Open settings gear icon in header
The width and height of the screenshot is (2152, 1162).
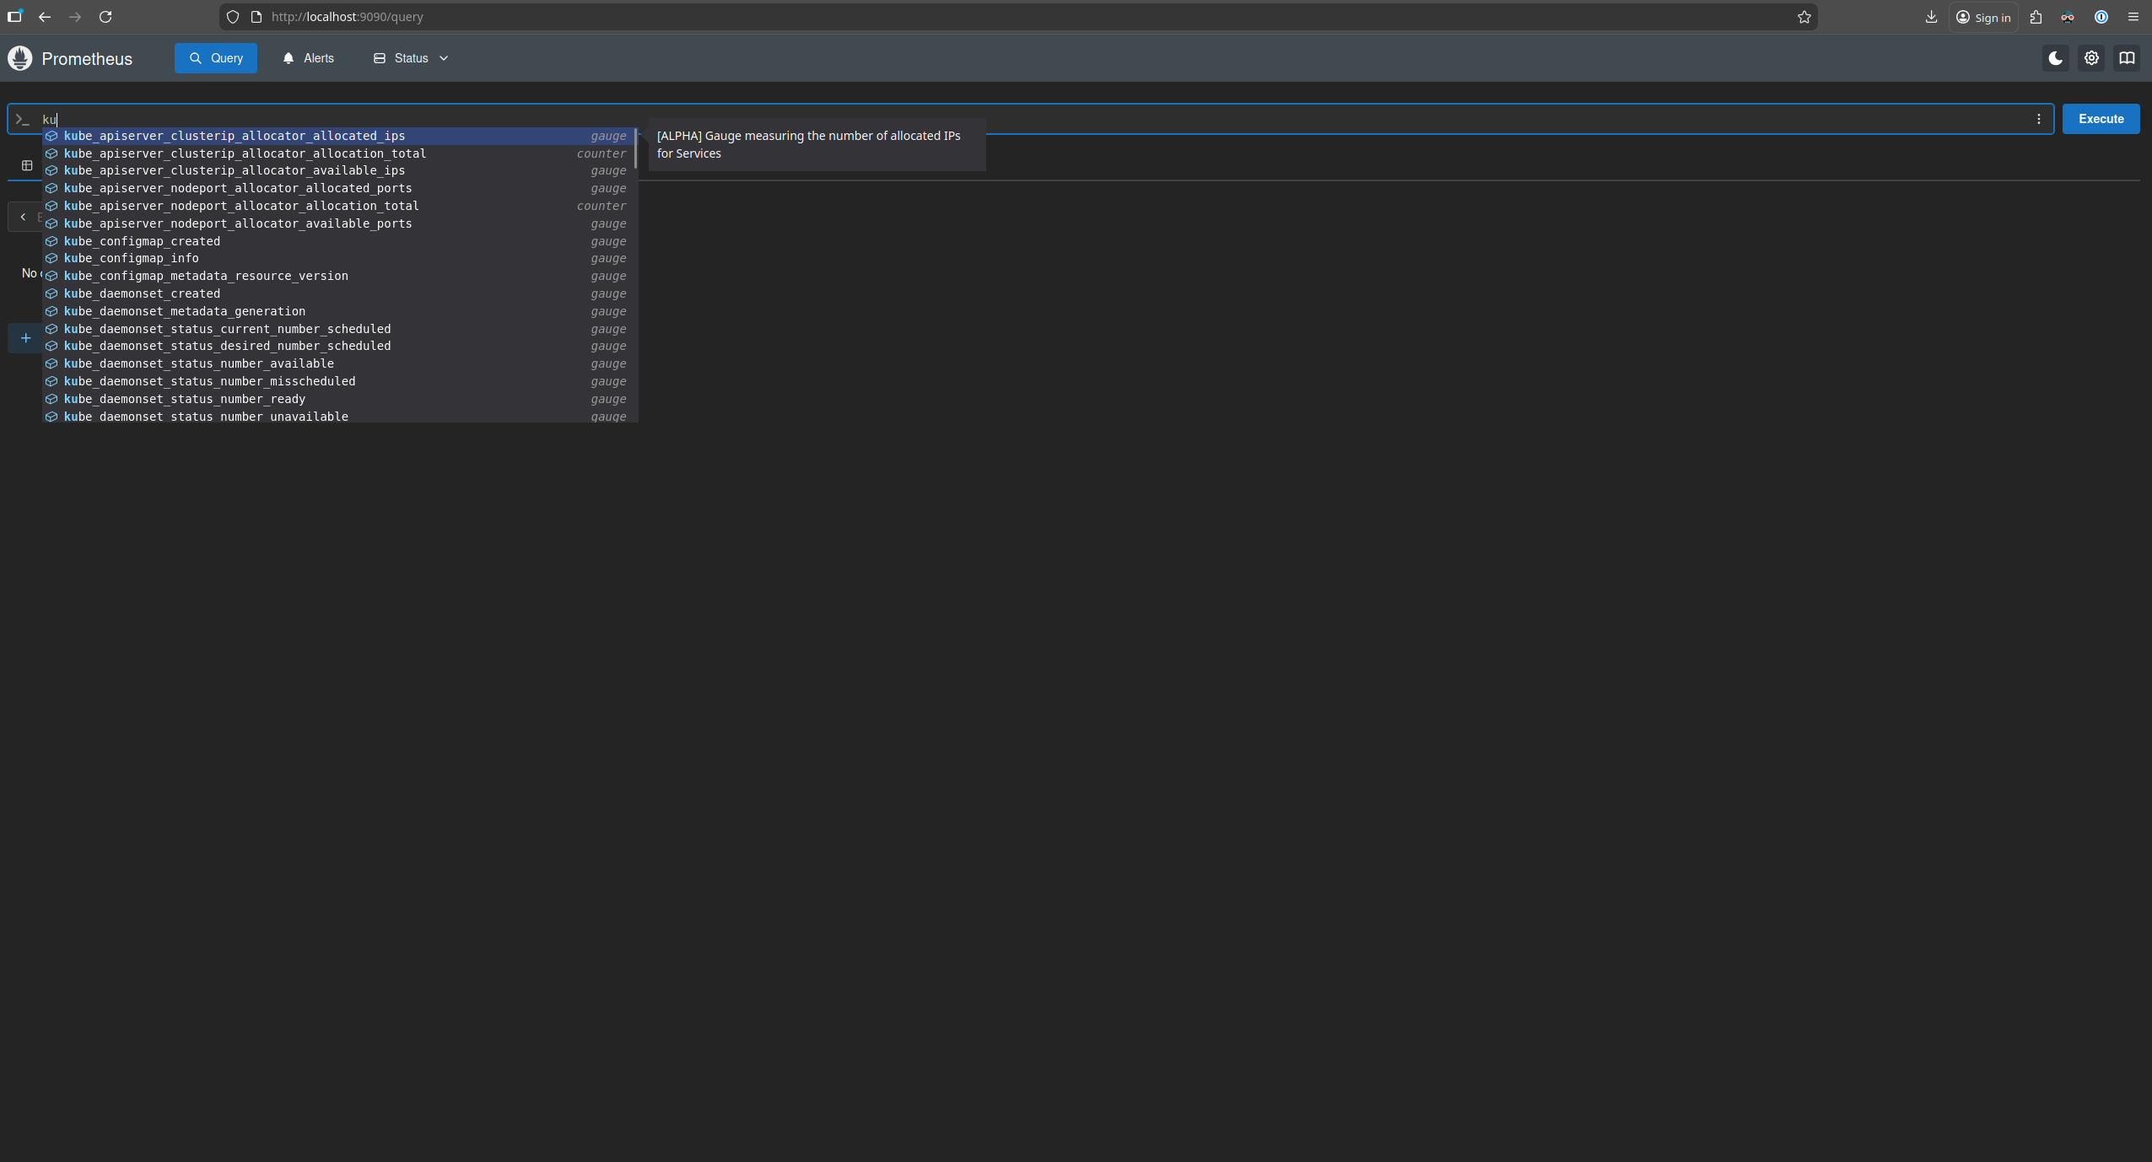[2091, 58]
